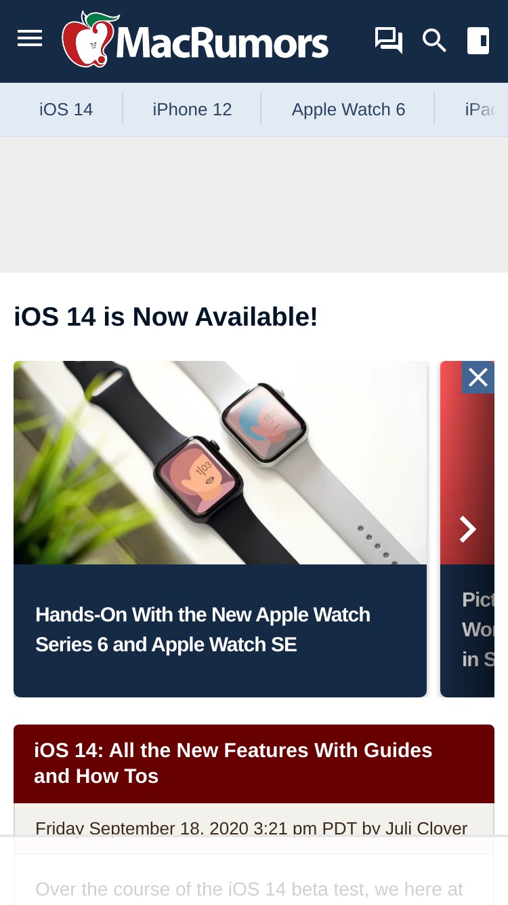Open the next carousel card with red image

[467, 529]
